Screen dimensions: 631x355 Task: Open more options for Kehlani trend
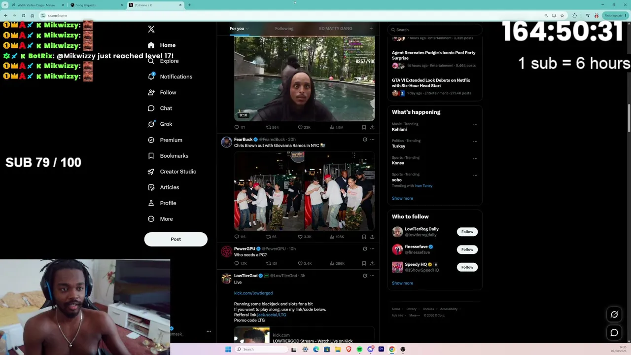pos(475,125)
